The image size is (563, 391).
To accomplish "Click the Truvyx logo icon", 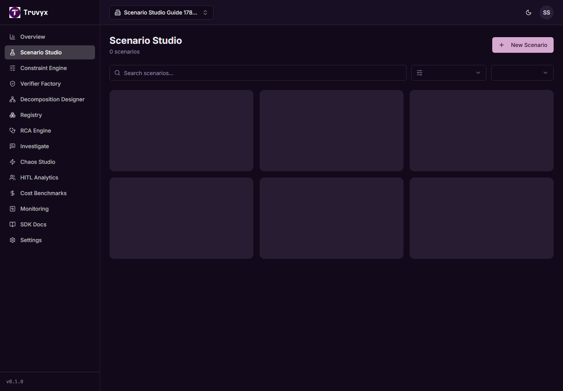I will tap(15, 13).
